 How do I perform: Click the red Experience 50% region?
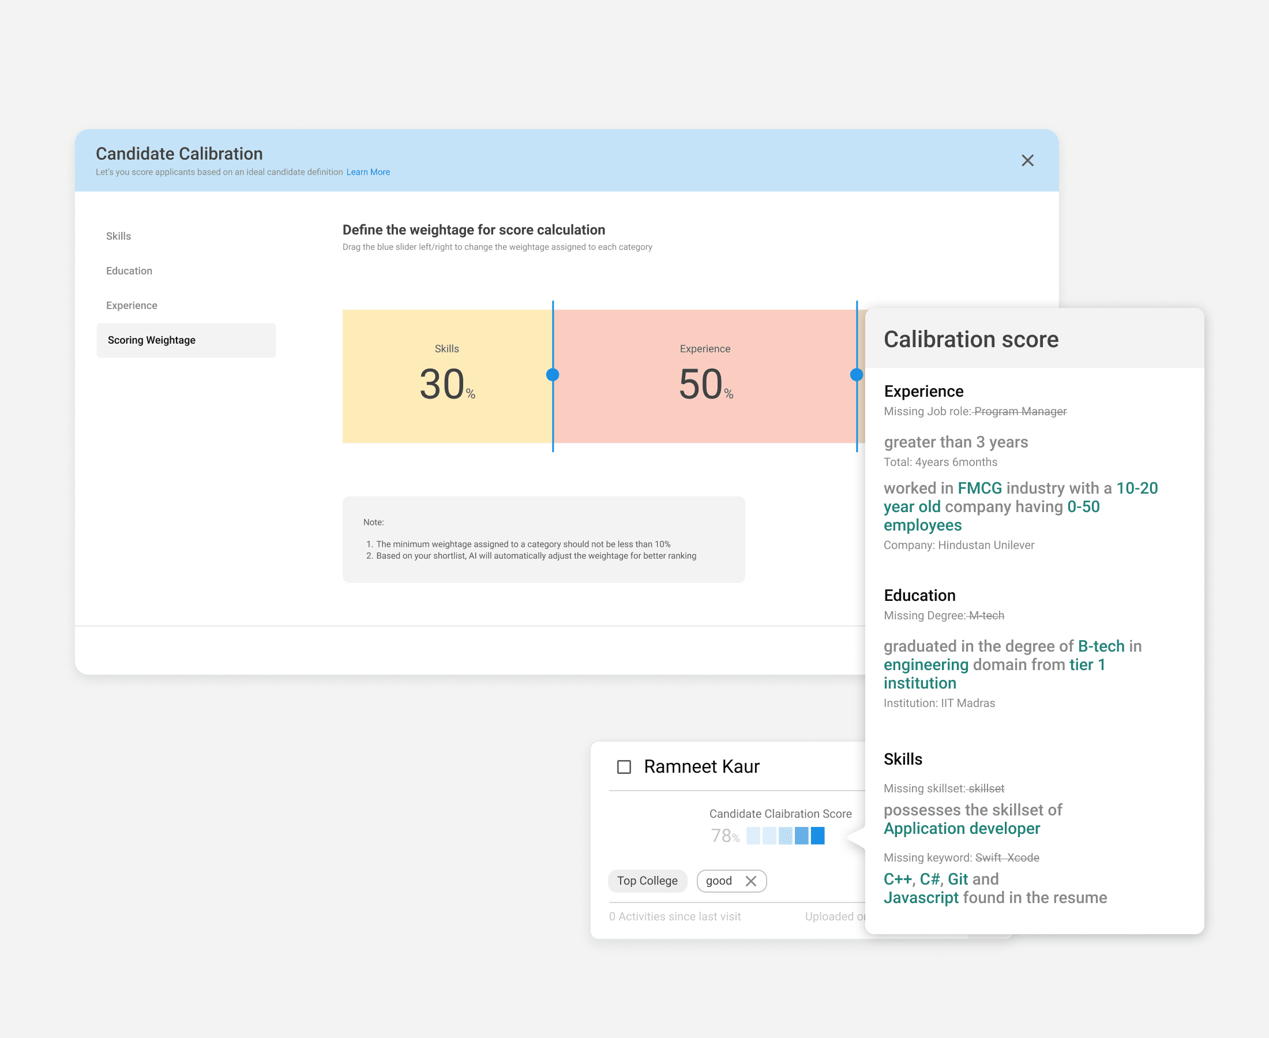coord(704,377)
